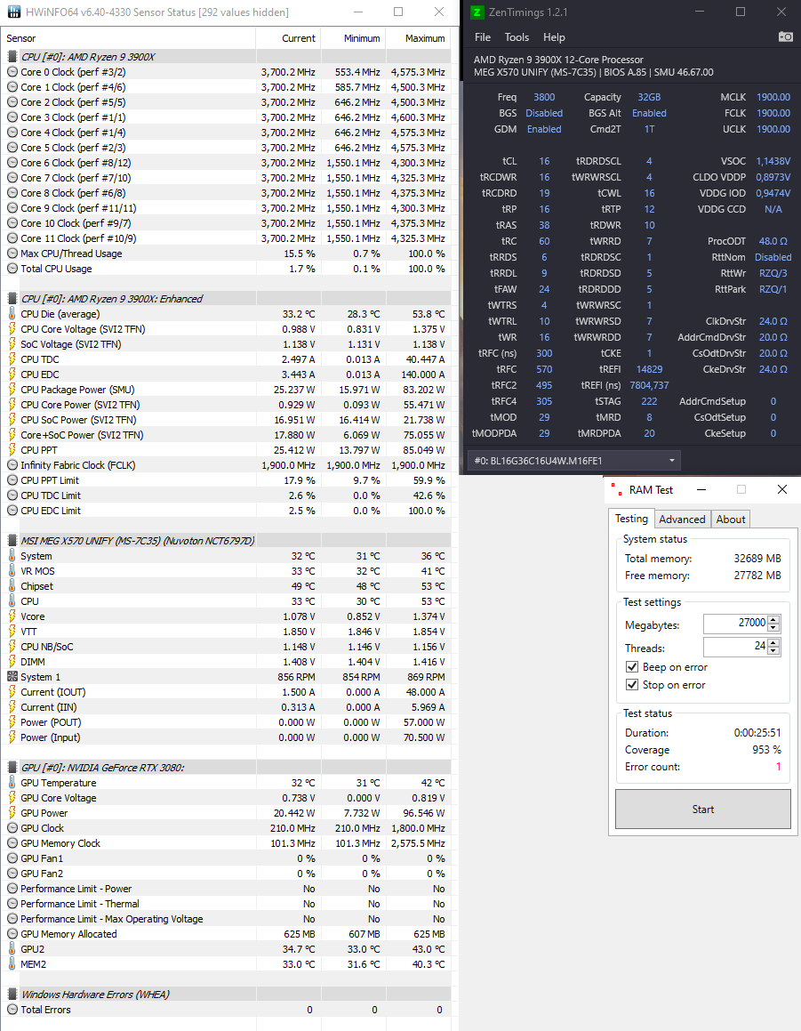Click the chip icon beside GPU [#0] RTX 3080 header
This screenshot has height=1031, width=801.
tap(12, 768)
